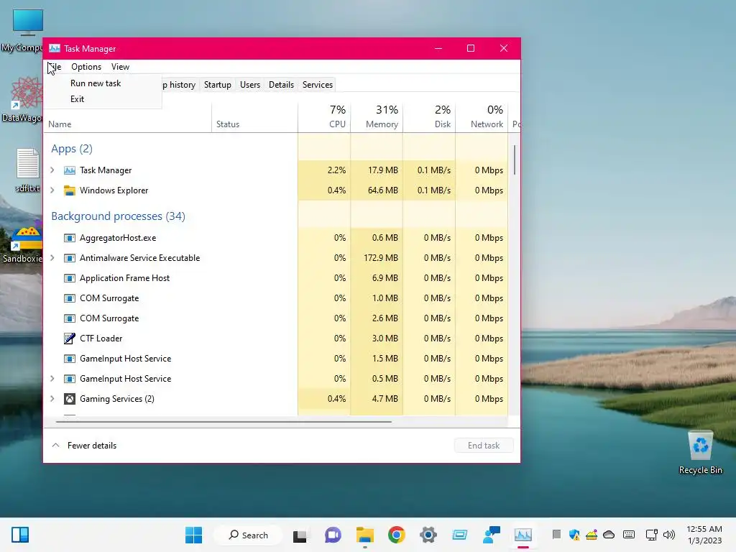This screenshot has height=552, width=736.
Task: Open the View menu
Action: pos(120,67)
